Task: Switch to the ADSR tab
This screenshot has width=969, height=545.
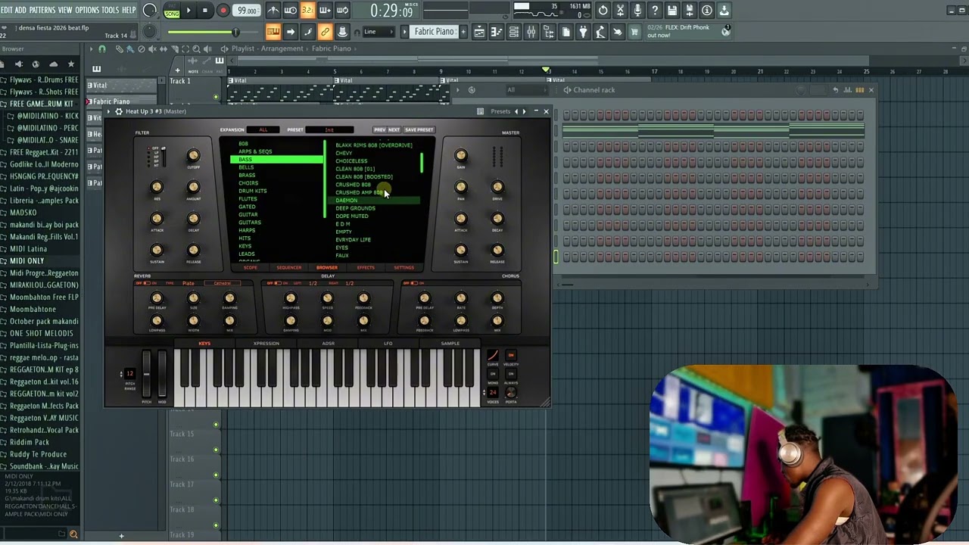Action: [328, 344]
